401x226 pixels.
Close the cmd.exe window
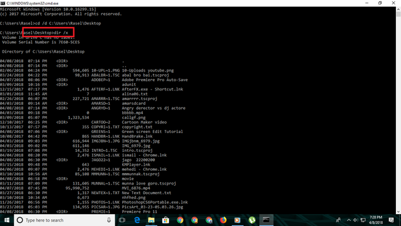pos(393,3)
